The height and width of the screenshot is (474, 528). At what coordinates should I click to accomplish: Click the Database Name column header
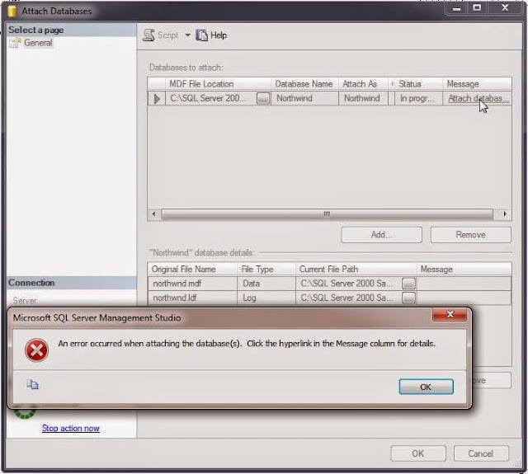click(304, 84)
